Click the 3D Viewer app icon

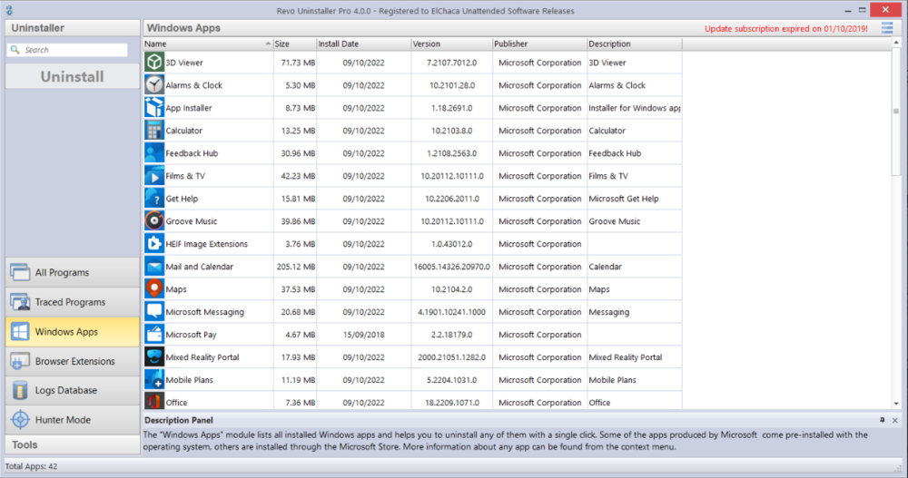tap(153, 63)
